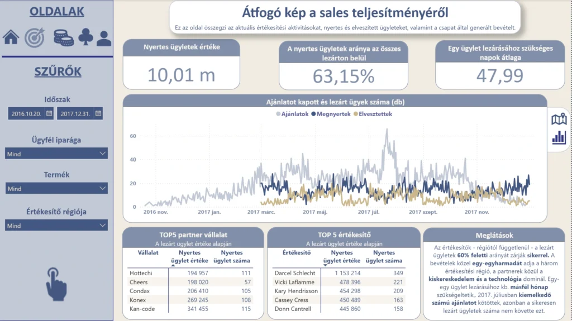
Task: Click the home page icon
Action: click(x=11, y=37)
